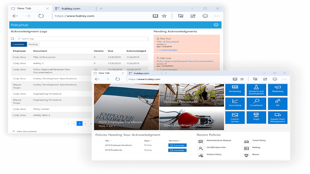
Task: Open the HR tile
Action: tap(278, 104)
